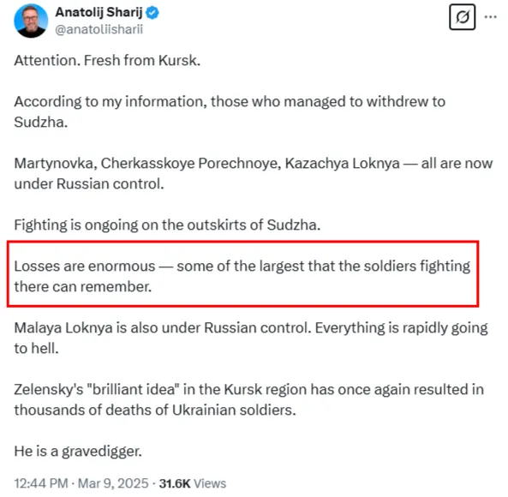The image size is (508, 497).
Task: Click the Mar 9, 2025 date
Action: pos(113,483)
